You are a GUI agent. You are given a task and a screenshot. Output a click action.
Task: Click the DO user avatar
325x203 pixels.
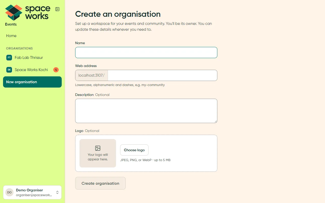pos(9,192)
